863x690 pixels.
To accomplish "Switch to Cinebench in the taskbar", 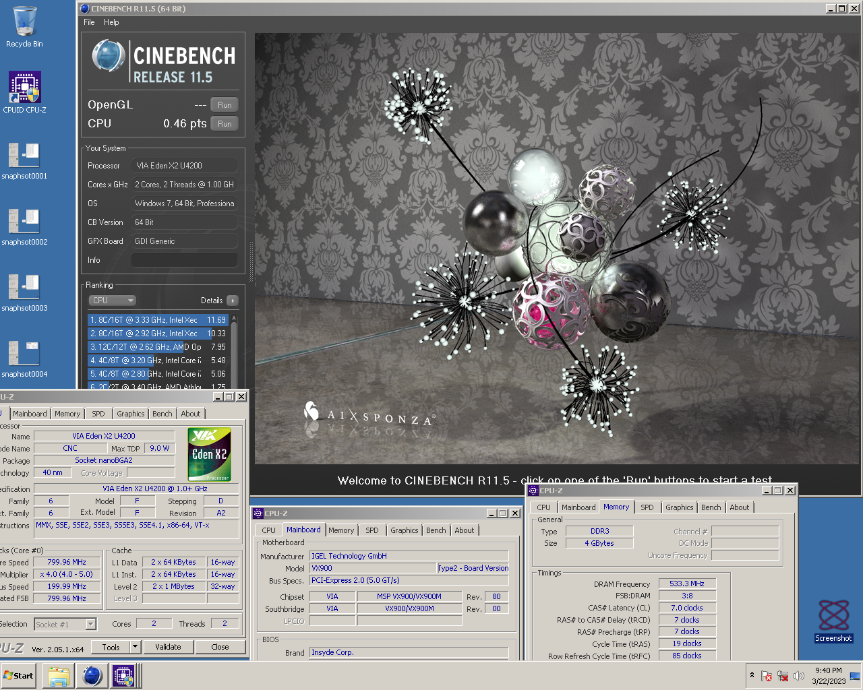I will [92, 676].
